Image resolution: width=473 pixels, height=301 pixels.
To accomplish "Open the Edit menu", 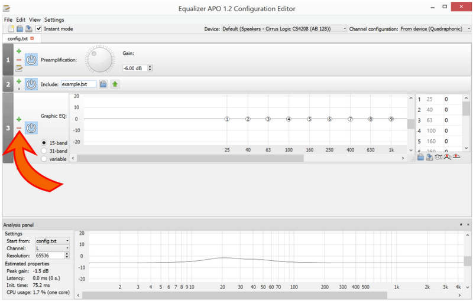I will pos(21,20).
